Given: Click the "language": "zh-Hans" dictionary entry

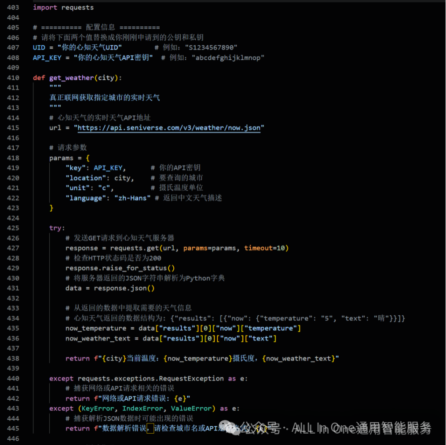Looking at the screenshot, I should pyautogui.click(x=108, y=198).
